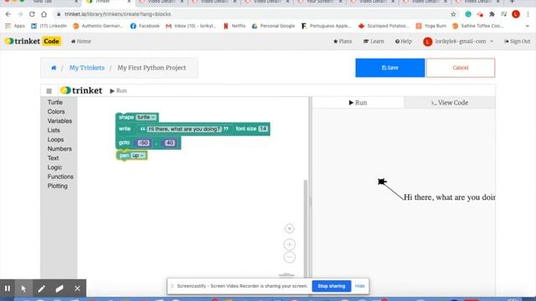The height and width of the screenshot is (301, 536).
Task: Save the trinket project
Action: pos(390,68)
